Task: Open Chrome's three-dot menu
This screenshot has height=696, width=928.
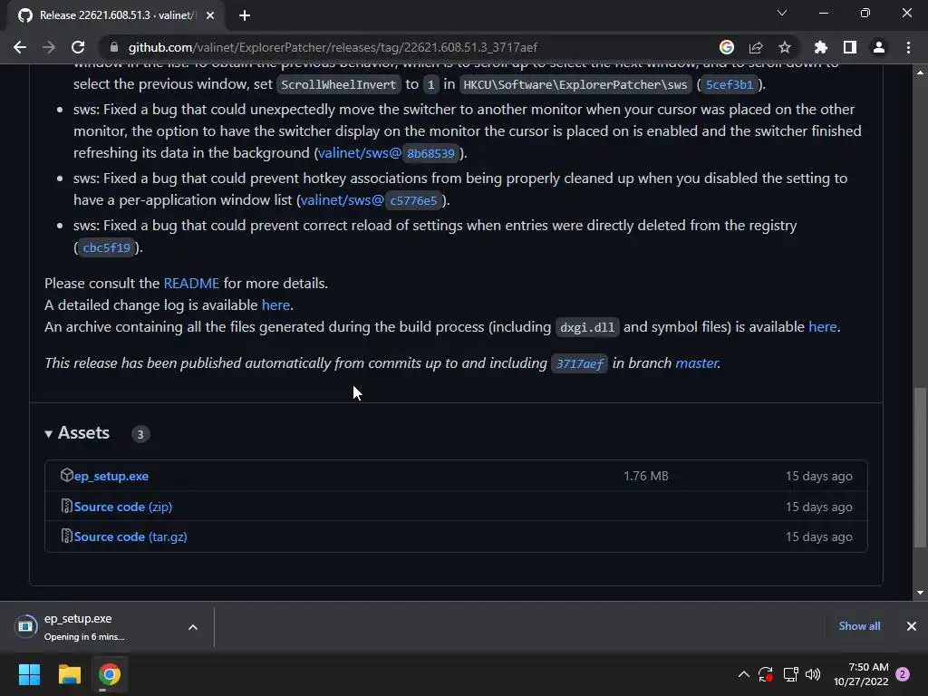Action: pos(908,47)
